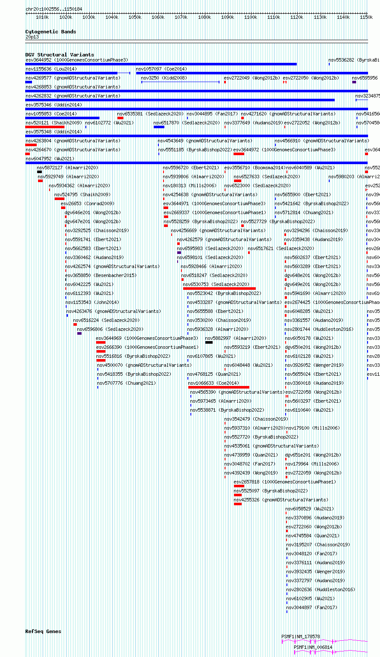Open PSMF1|NM_006814 gene label
The height and width of the screenshot is (657, 380).
coord(313,647)
